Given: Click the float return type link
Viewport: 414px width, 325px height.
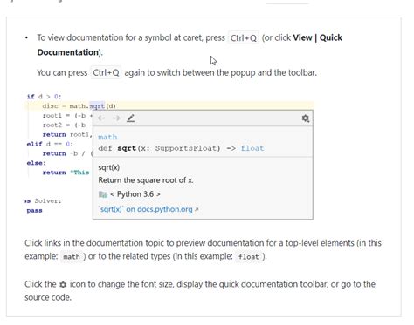Looking at the screenshot, I should click(x=252, y=148).
